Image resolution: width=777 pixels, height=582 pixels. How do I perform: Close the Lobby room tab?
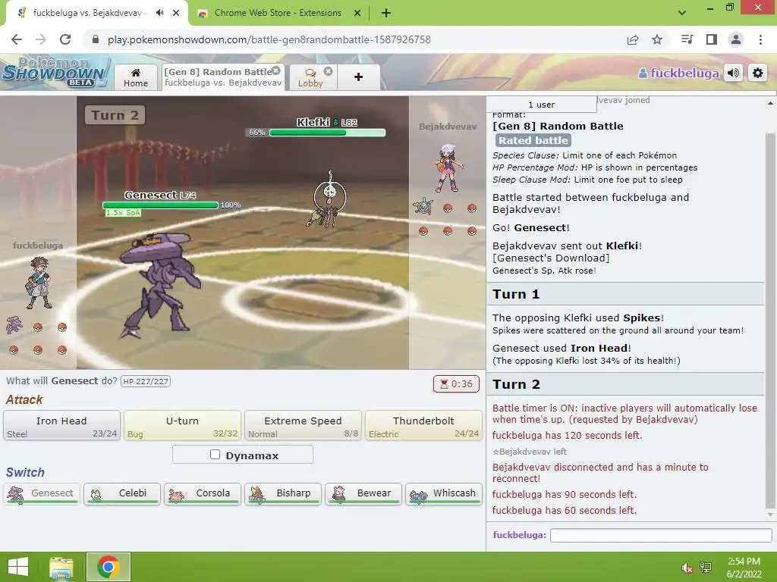(x=328, y=71)
